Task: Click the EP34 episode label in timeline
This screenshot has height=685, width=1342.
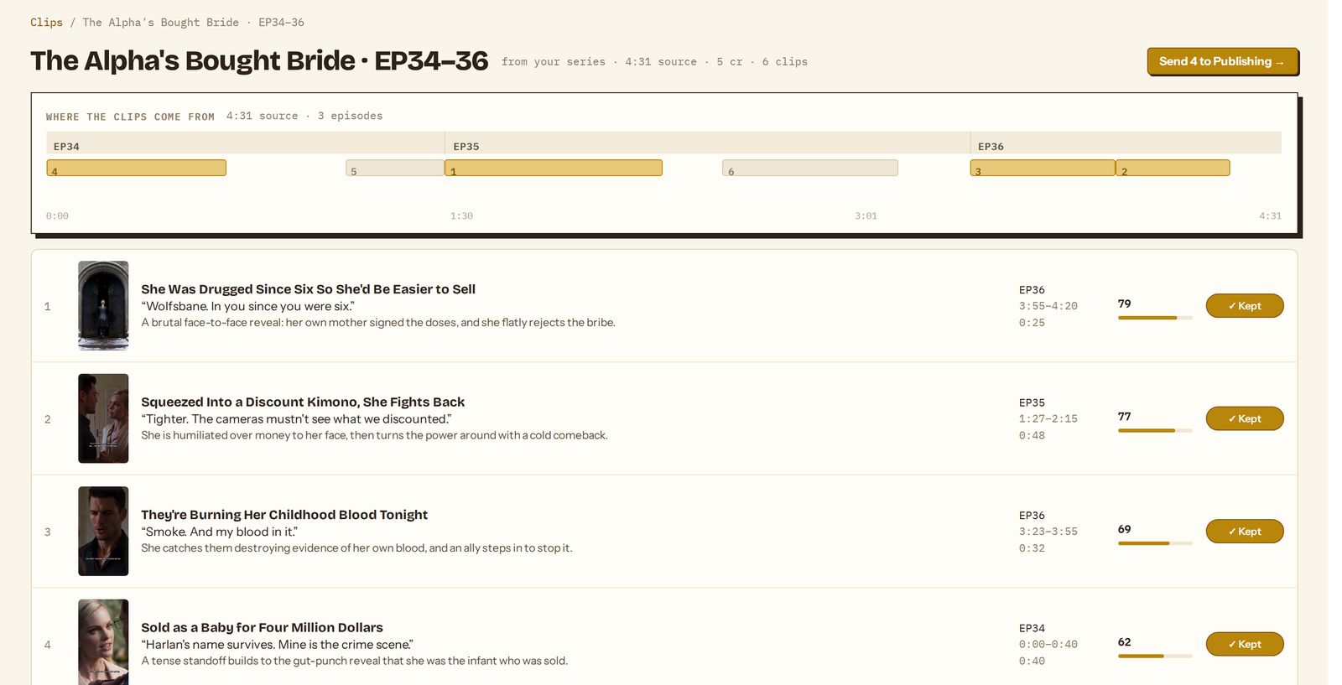Action: (x=66, y=147)
